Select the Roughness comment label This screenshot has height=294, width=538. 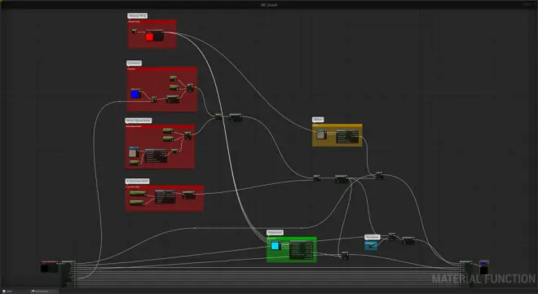click(x=275, y=232)
